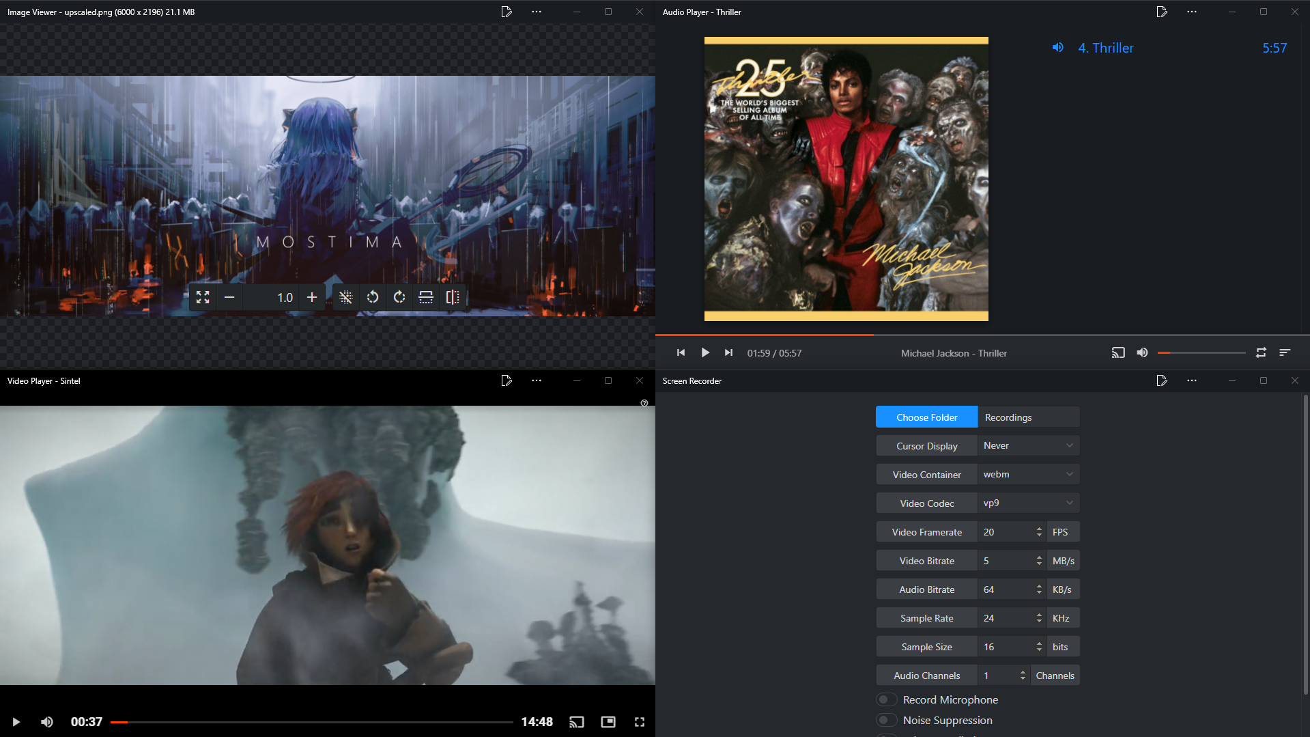Play the Thriller track

[x=705, y=352]
